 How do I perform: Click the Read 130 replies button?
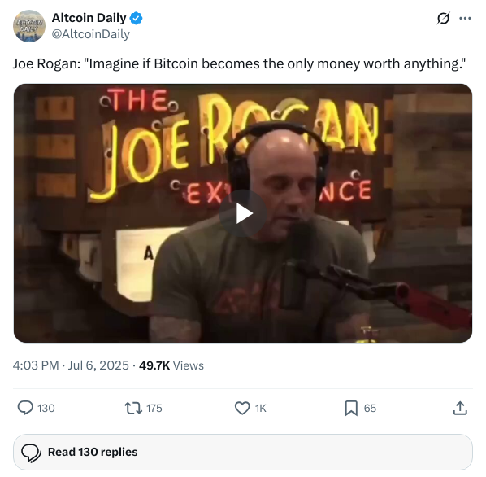coord(243,452)
